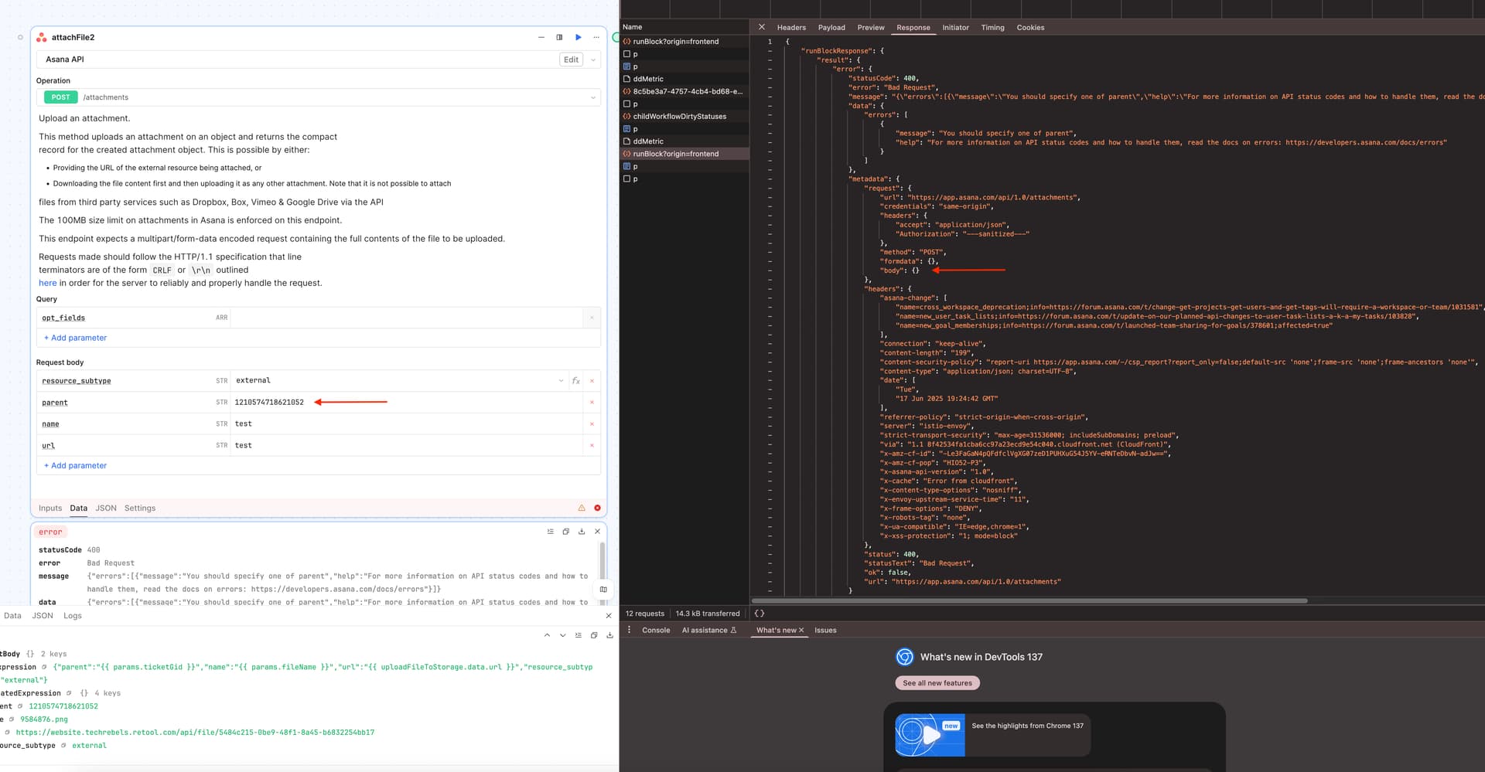
Task: Close the What's new drawer tab
Action: coord(801,631)
